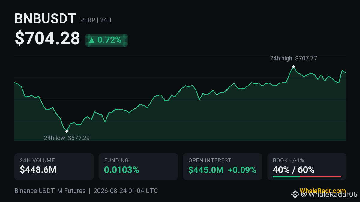The height and width of the screenshot is (202, 360).
Task: Click the 24h high $707.77 label
Action: click(x=293, y=58)
